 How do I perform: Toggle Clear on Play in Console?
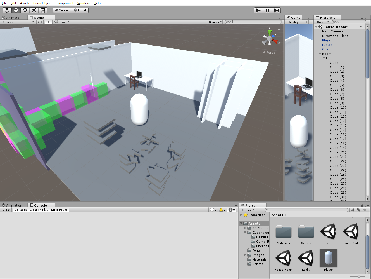(39, 210)
